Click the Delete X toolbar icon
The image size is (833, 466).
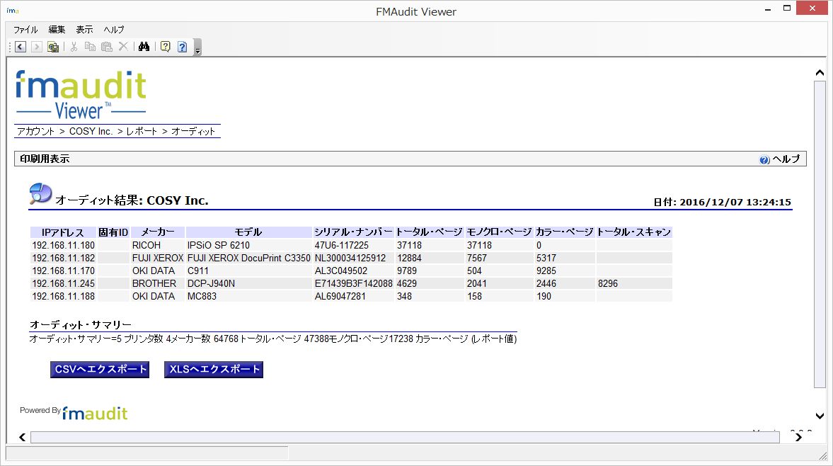click(x=123, y=47)
